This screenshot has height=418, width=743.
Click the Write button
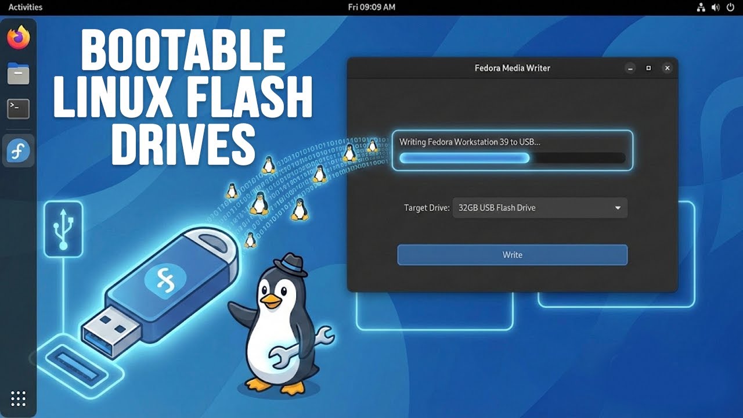(x=513, y=255)
